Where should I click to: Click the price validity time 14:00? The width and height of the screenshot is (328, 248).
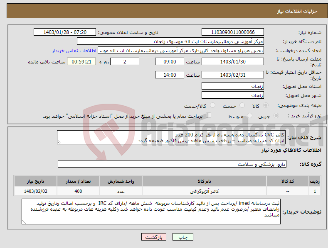(x=170, y=75)
